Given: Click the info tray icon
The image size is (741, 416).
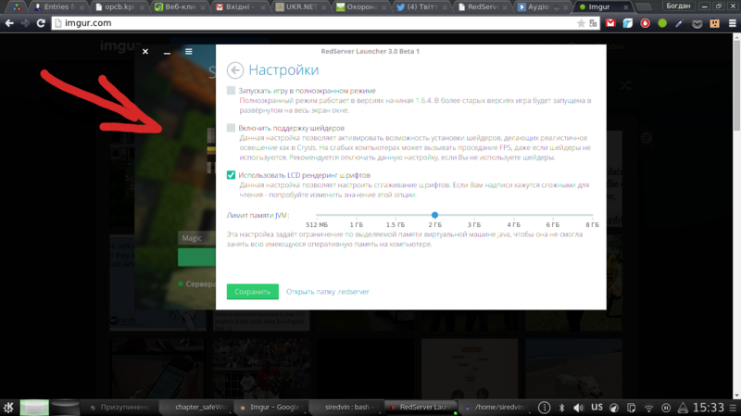Looking at the screenshot, I should (x=544, y=408).
